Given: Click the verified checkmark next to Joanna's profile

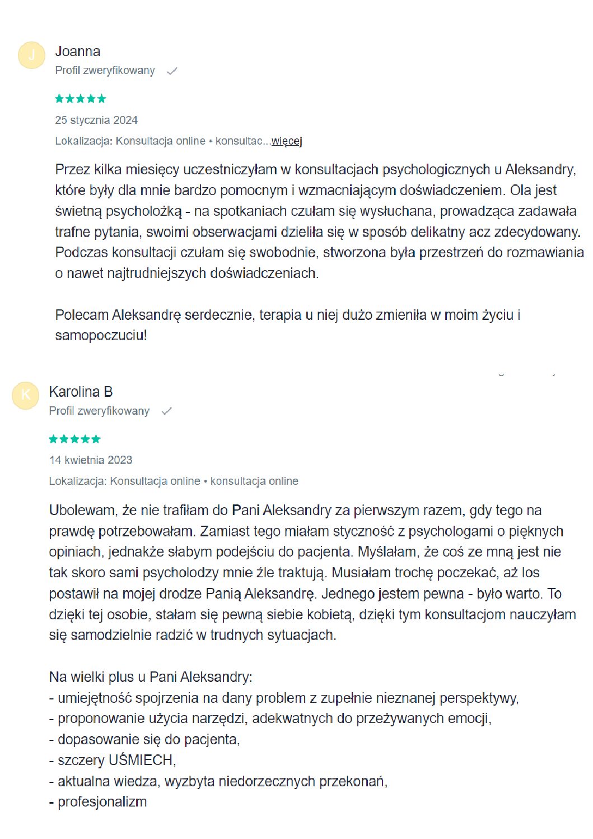Looking at the screenshot, I should click(x=172, y=71).
